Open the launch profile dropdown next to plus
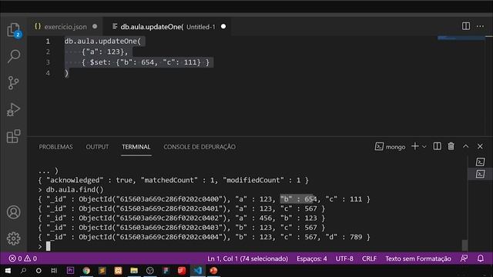Viewport: 493px width, 277px height. coord(424,147)
